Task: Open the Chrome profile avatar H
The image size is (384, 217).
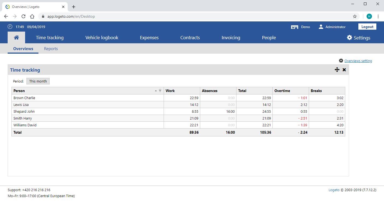Action: pyautogui.click(x=369, y=16)
